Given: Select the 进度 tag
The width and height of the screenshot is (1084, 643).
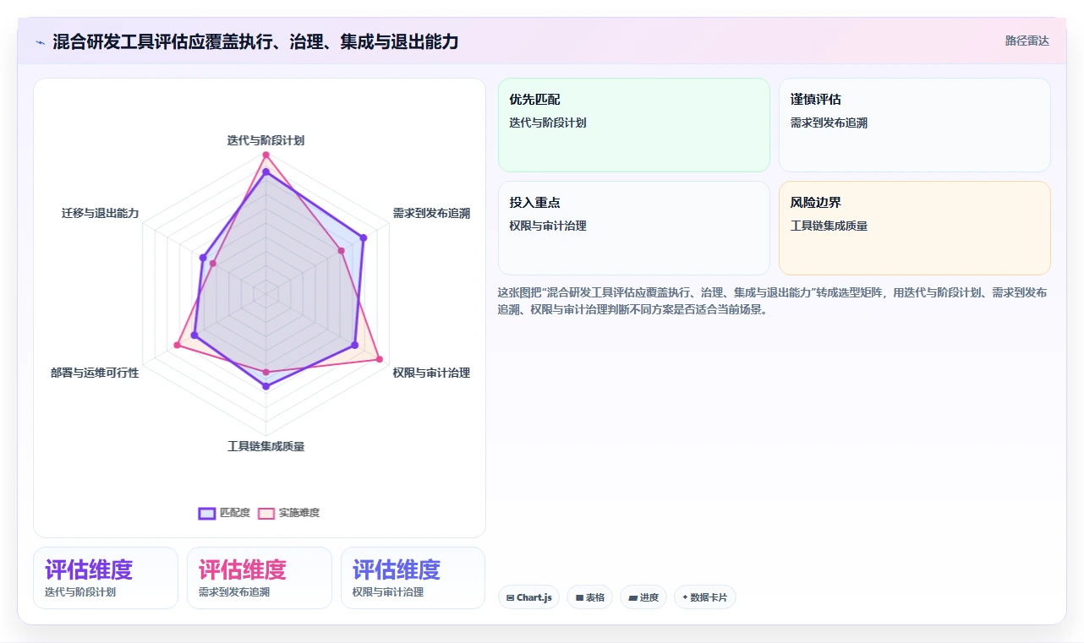Looking at the screenshot, I should point(643,597).
